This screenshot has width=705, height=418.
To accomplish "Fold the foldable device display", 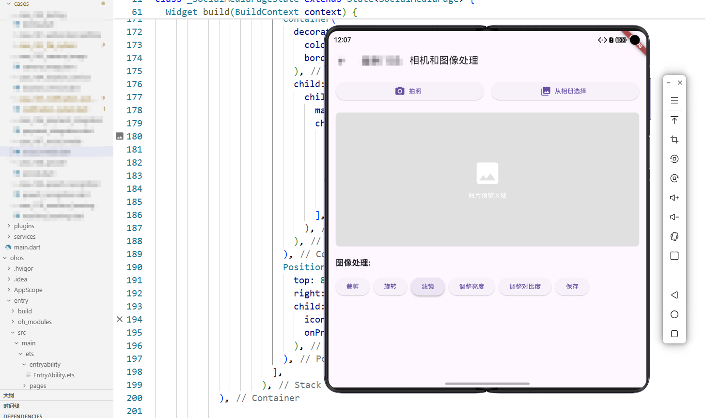I will click(674, 236).
